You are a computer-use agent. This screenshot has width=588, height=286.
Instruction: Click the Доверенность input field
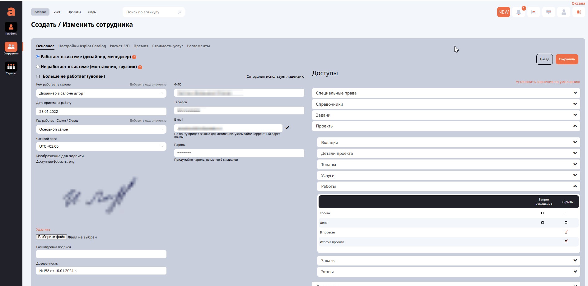pyautogui.click(x=101, y=271)
